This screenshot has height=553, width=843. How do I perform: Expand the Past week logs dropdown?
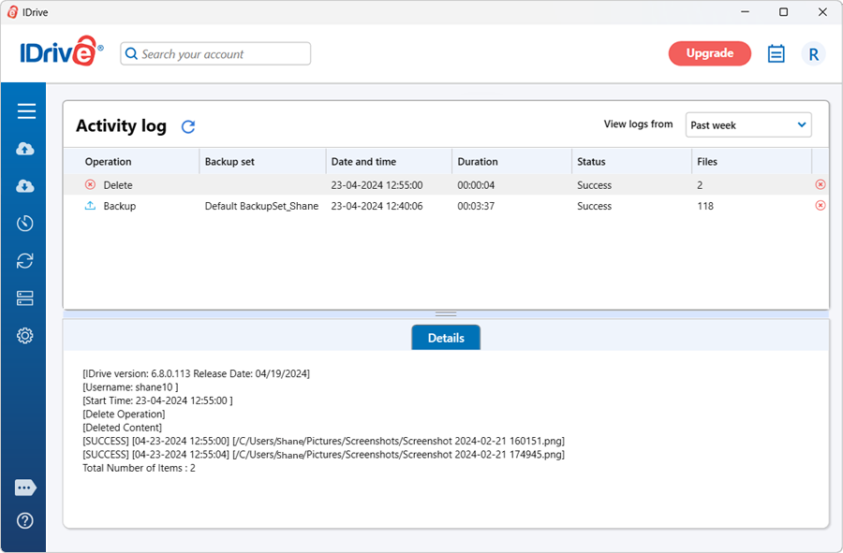(x=748, y=124)
